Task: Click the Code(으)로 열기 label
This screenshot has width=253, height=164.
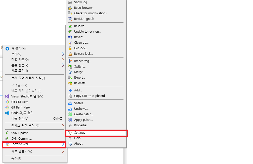Action: (22, 113)
